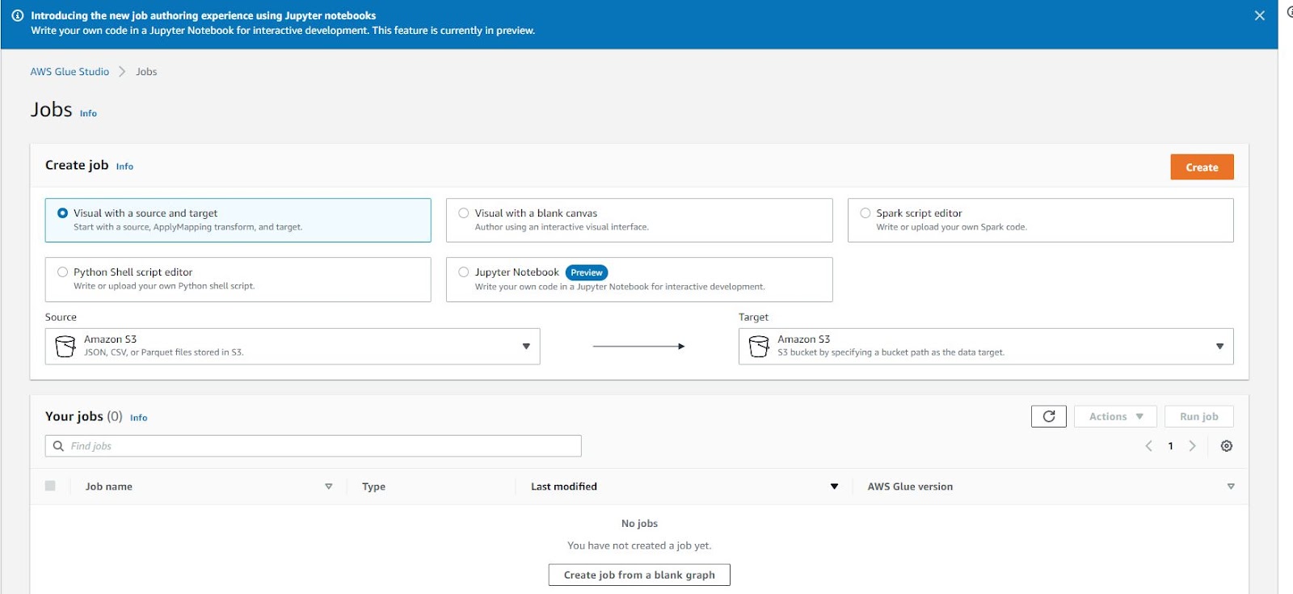Tick the select-all jobs checkbox
This screenshot has width=1293, height=594.
[x=50, y=486]
